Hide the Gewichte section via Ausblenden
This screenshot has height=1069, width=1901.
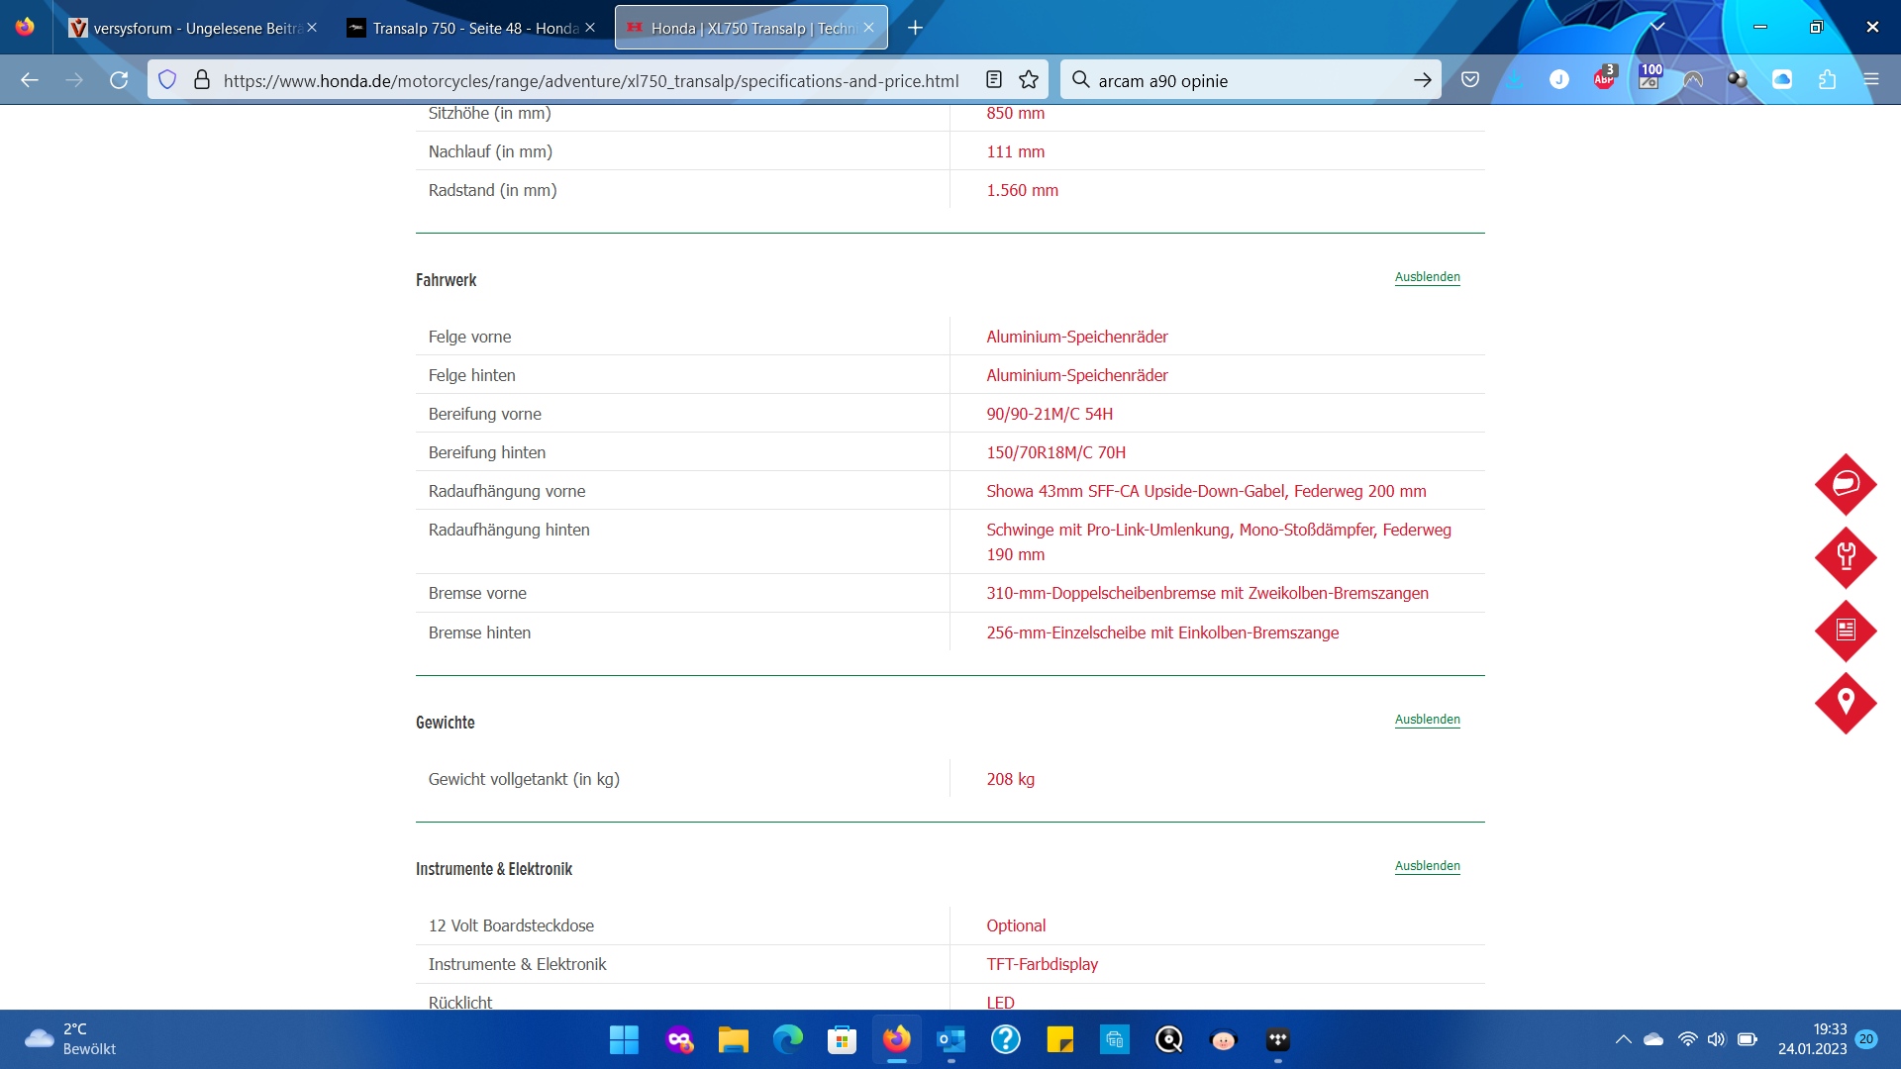[x=1427, y=720]
